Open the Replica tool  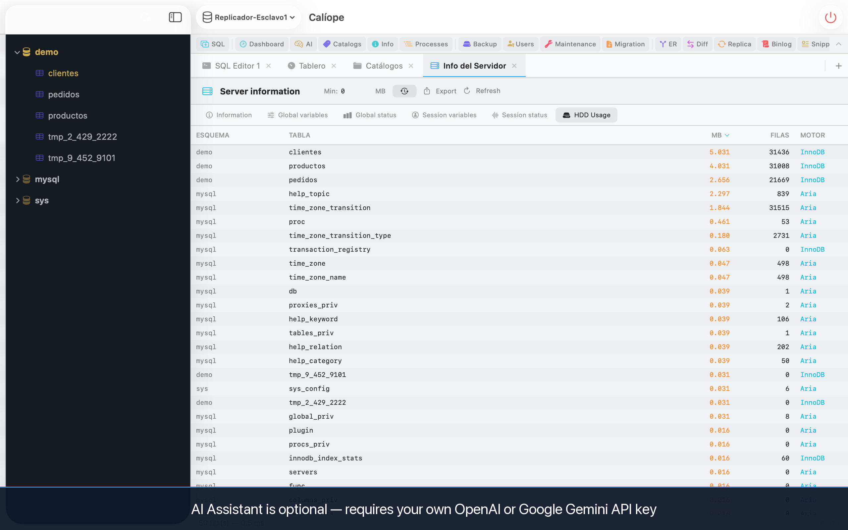pyautogui.click(x=734, y=44)
